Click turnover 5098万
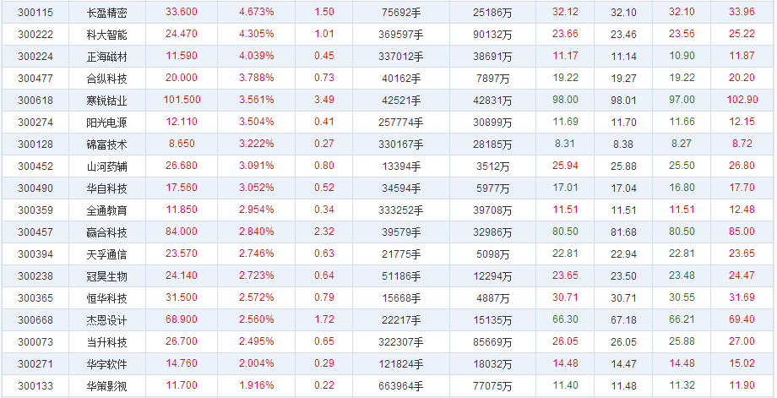 pyautogui.click(x=492, y=254)
